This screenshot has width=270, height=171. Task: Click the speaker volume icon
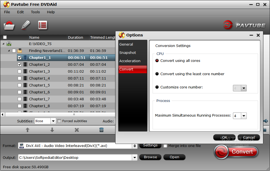(x=266, y=121)
